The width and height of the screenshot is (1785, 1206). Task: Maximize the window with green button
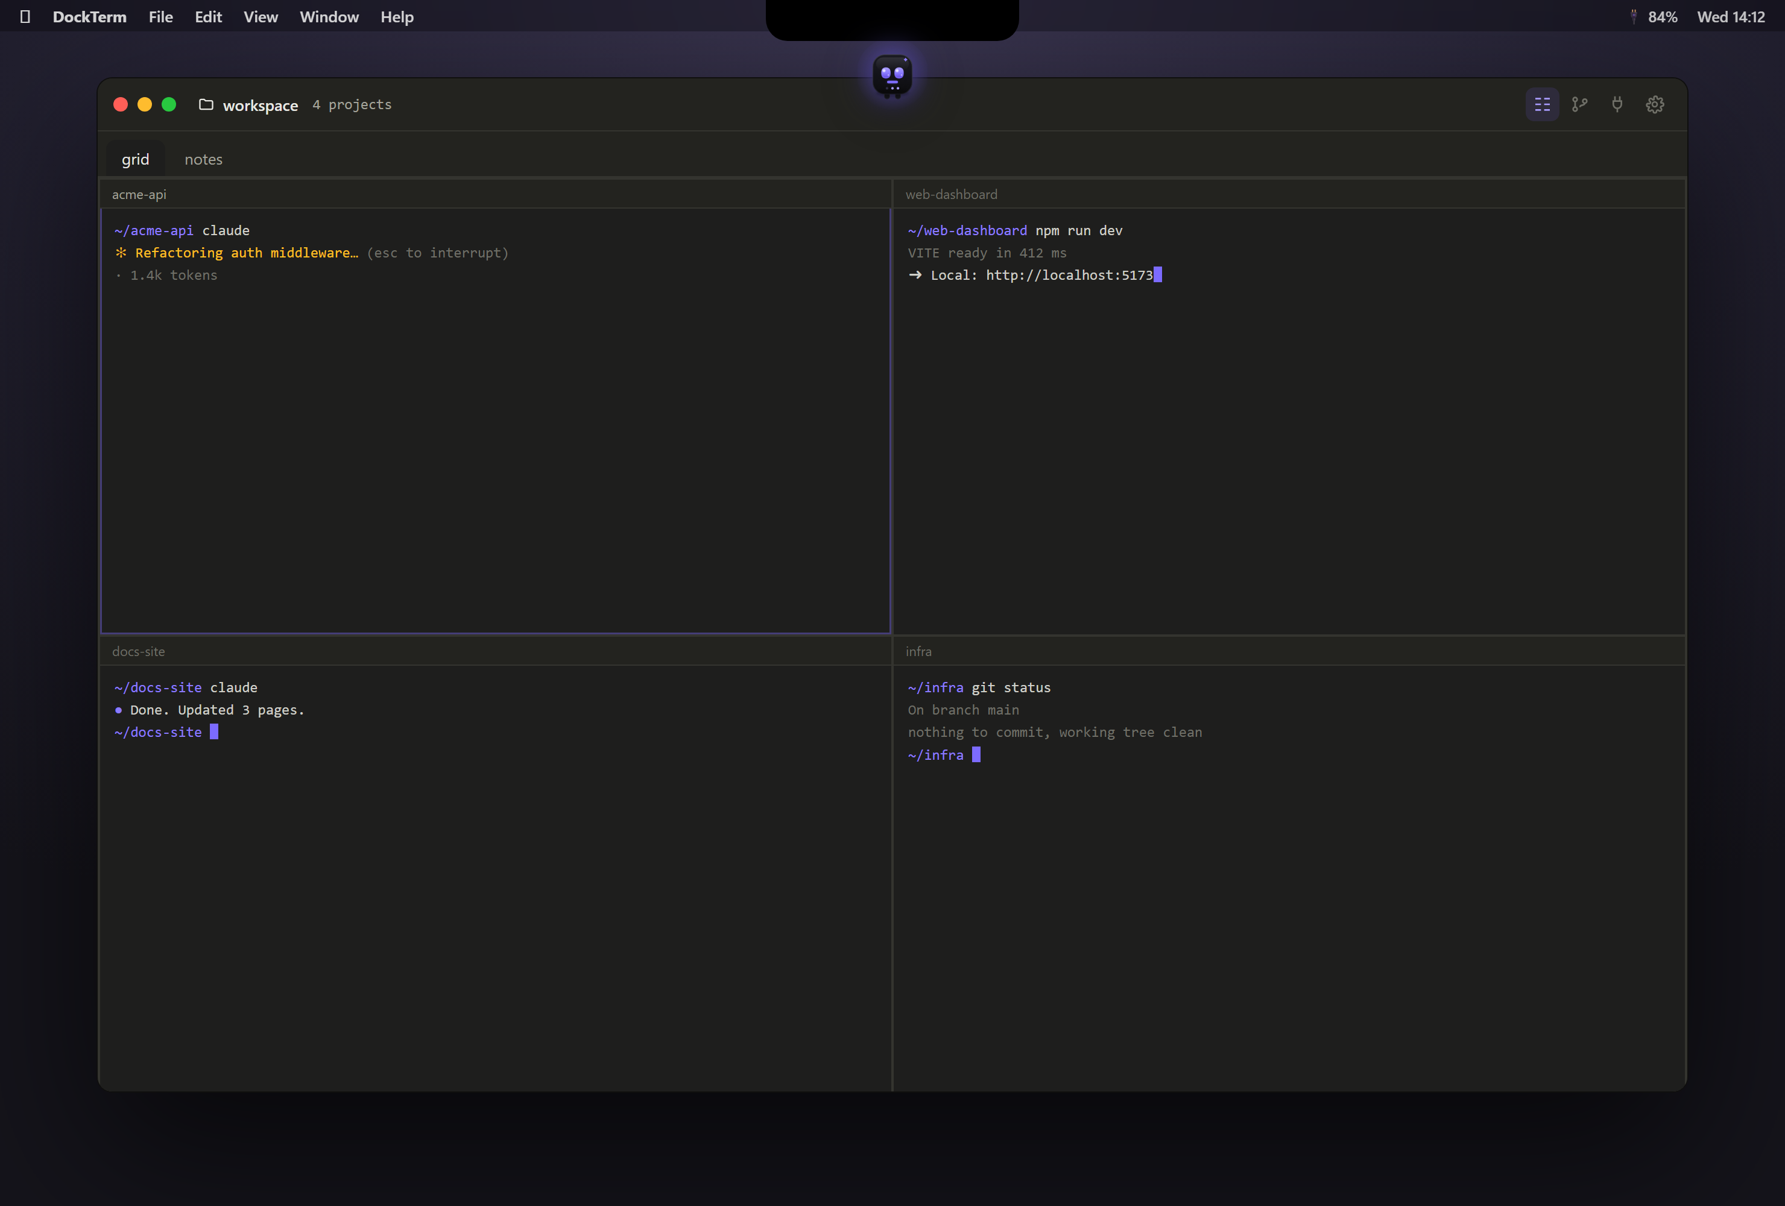tap(169, 104)
